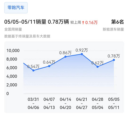Select the 04/28-05/04 week axis label
This screenshot has height=116, width=128.
click(x=98, y=104)
